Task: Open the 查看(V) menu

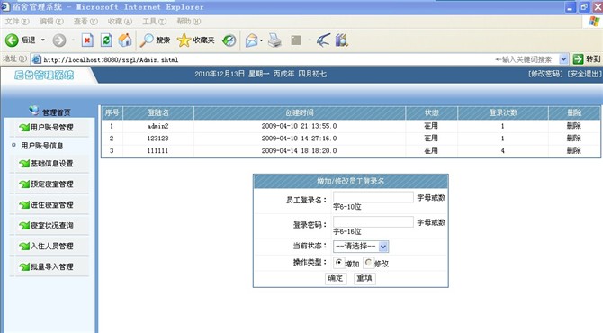Action: [x=85, y=22]
